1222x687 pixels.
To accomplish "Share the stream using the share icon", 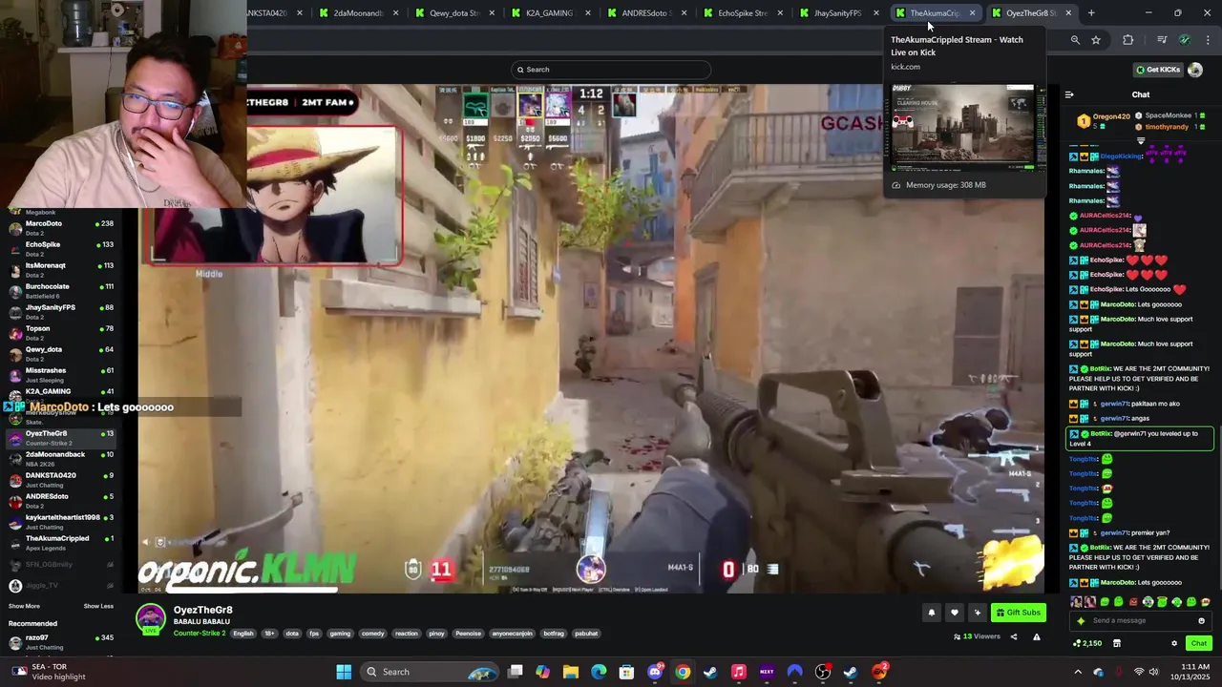I will coord(1014,636).
